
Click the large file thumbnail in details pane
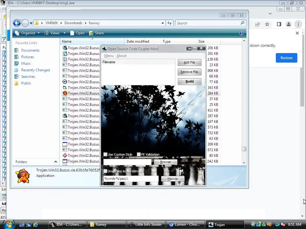pos(23,176)
